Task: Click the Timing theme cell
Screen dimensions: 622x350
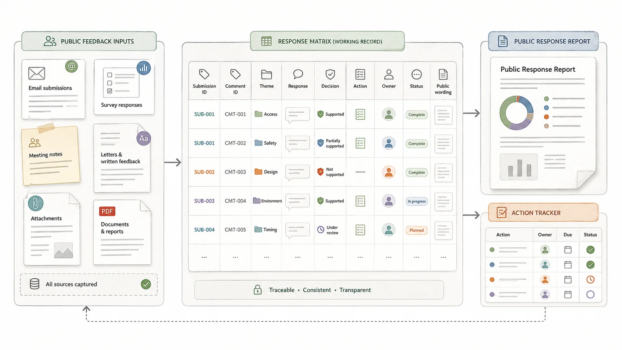Action: pos(266,230)
